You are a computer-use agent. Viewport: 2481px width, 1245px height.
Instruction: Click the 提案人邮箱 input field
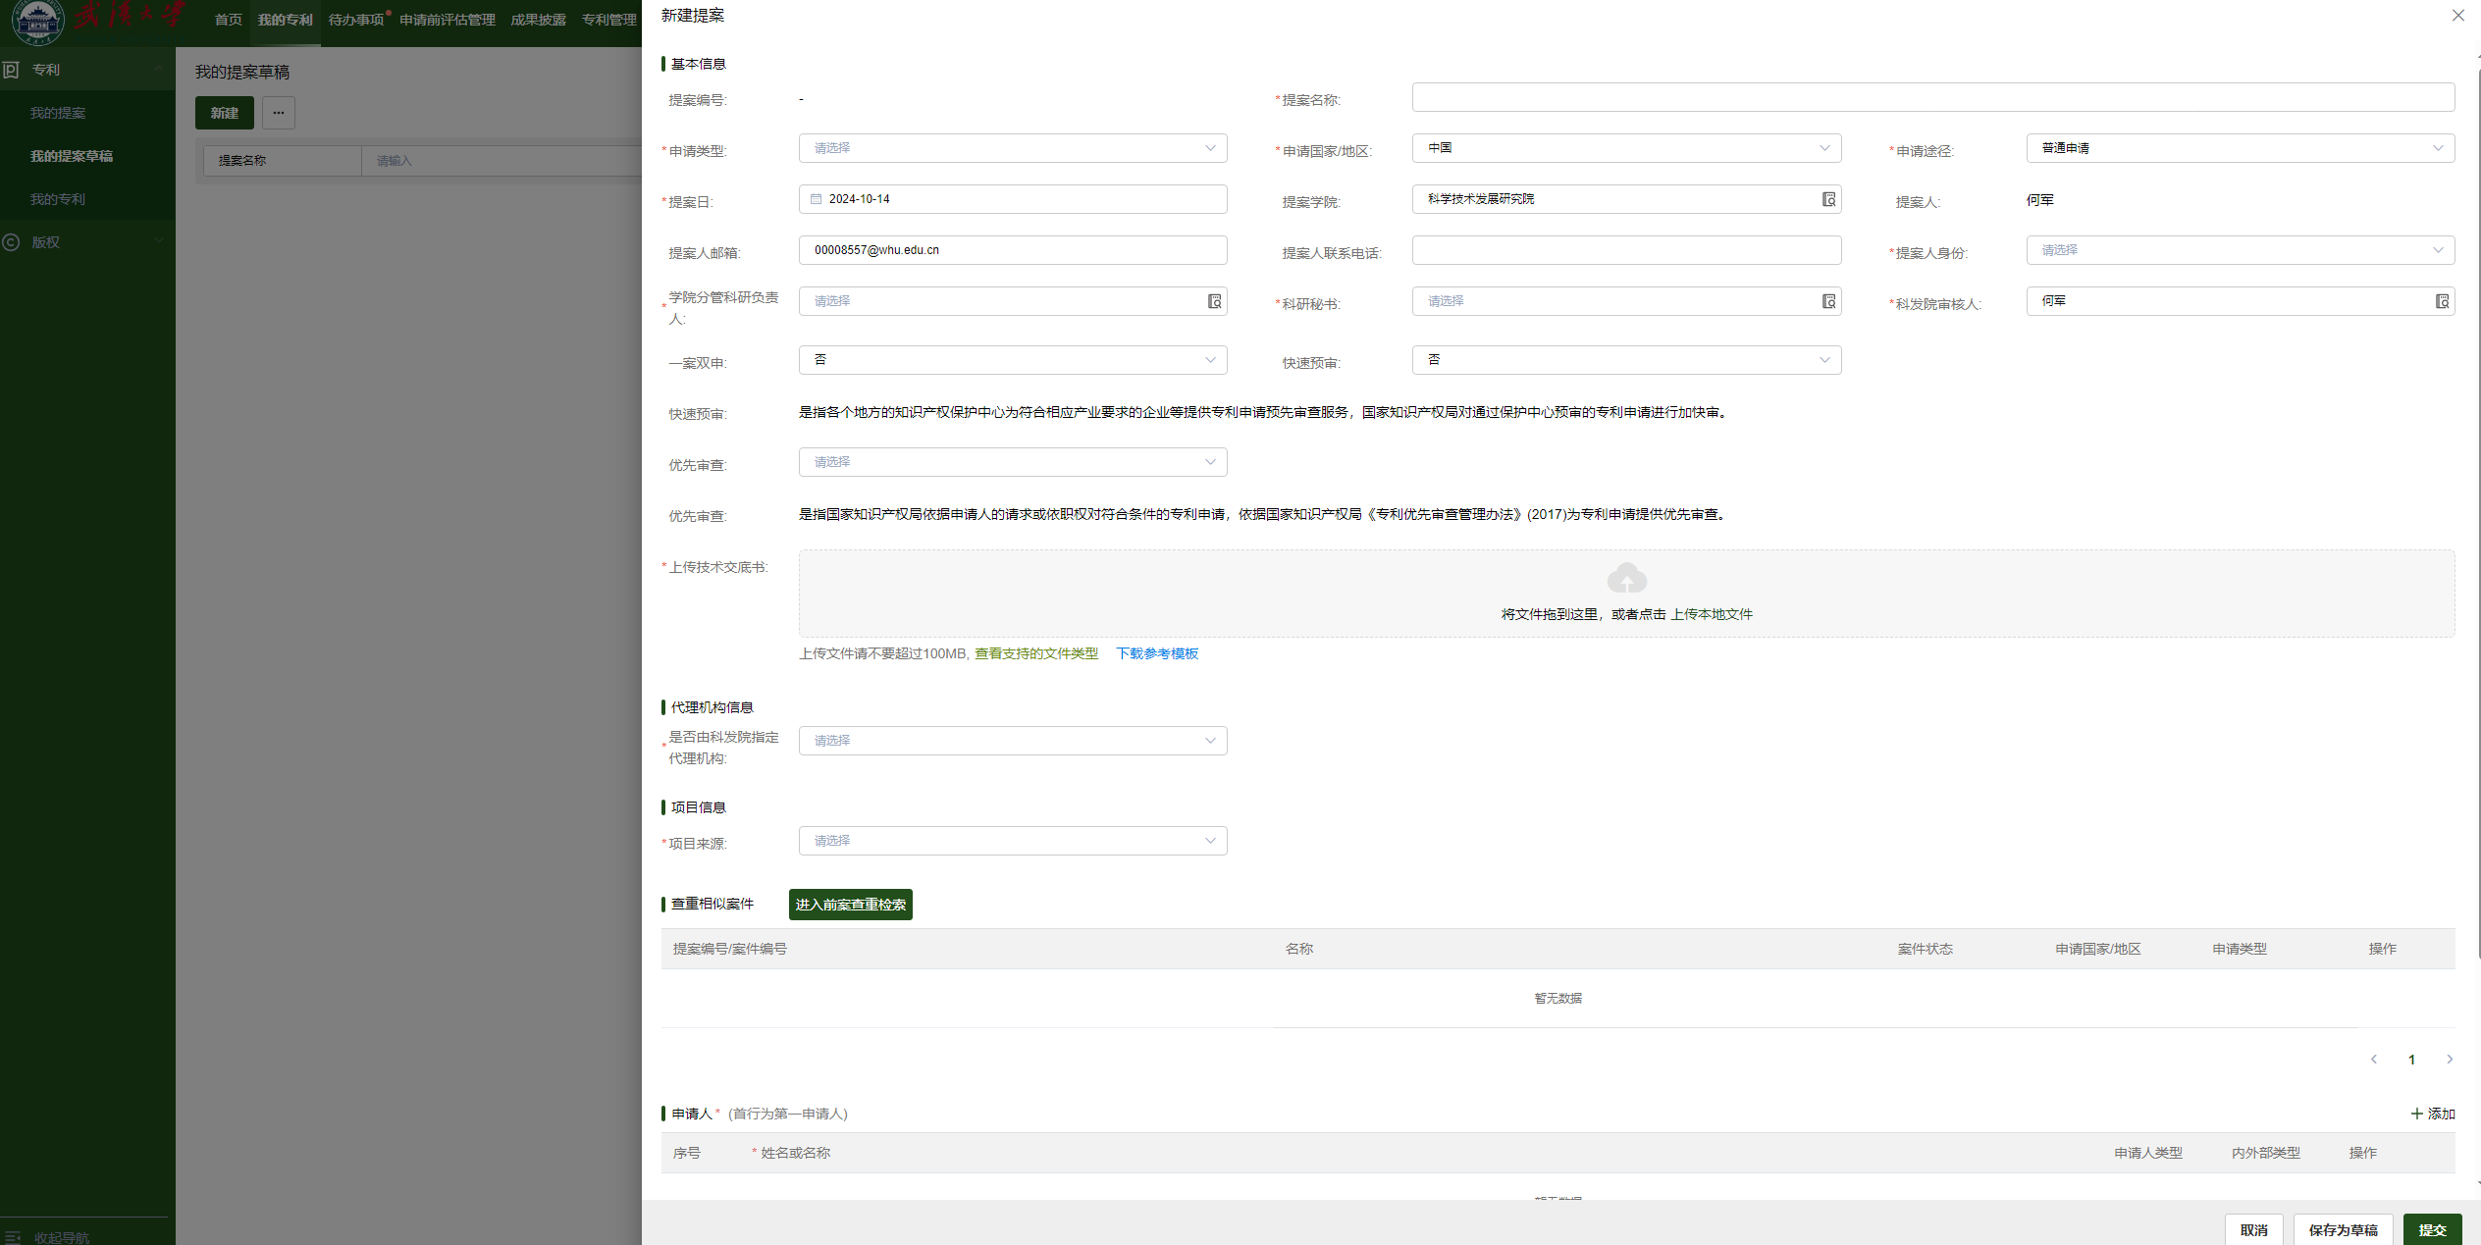[x=1013, y=250]
